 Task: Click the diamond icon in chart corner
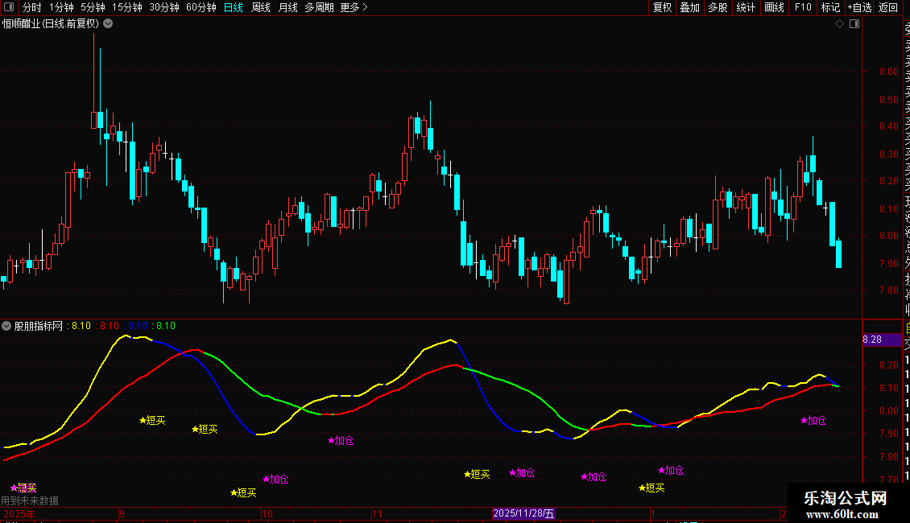point(839,24)
